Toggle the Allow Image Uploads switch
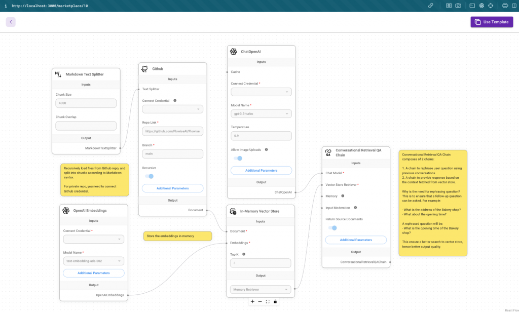The width and height of the screenshot is (519, 313). coord(238,158)
